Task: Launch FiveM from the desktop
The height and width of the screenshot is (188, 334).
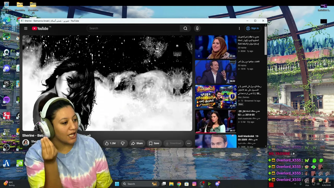Action: (x=7, y=165)
